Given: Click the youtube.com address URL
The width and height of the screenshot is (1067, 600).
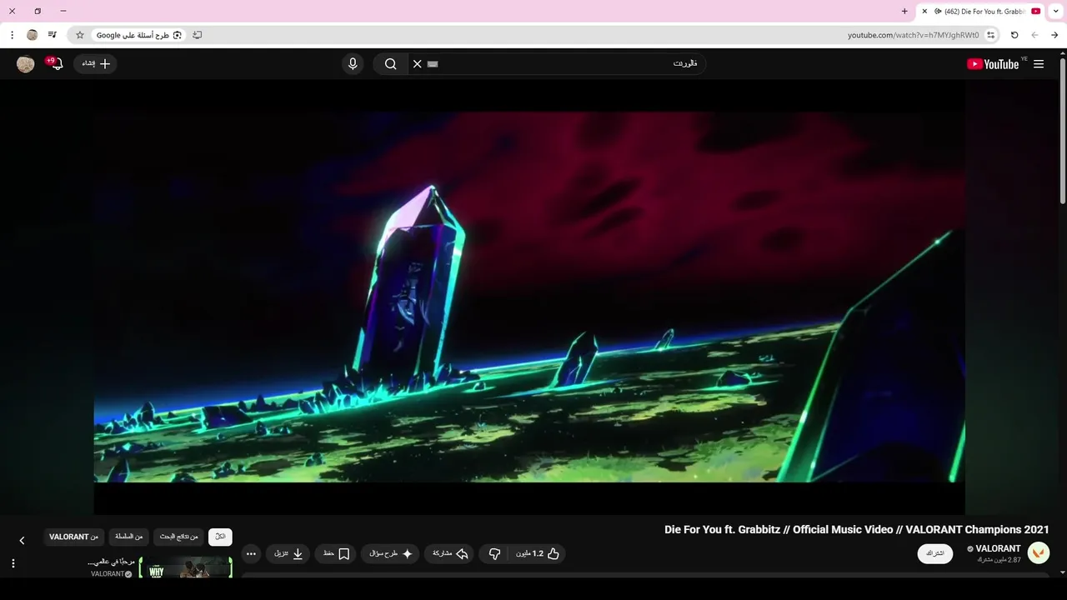Looking at the screenshot, I should point(913,35).
